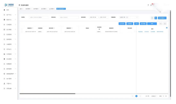Click page number 1 in pagination
The width and height of the screenshot is (176, 104).
[137, 96]
